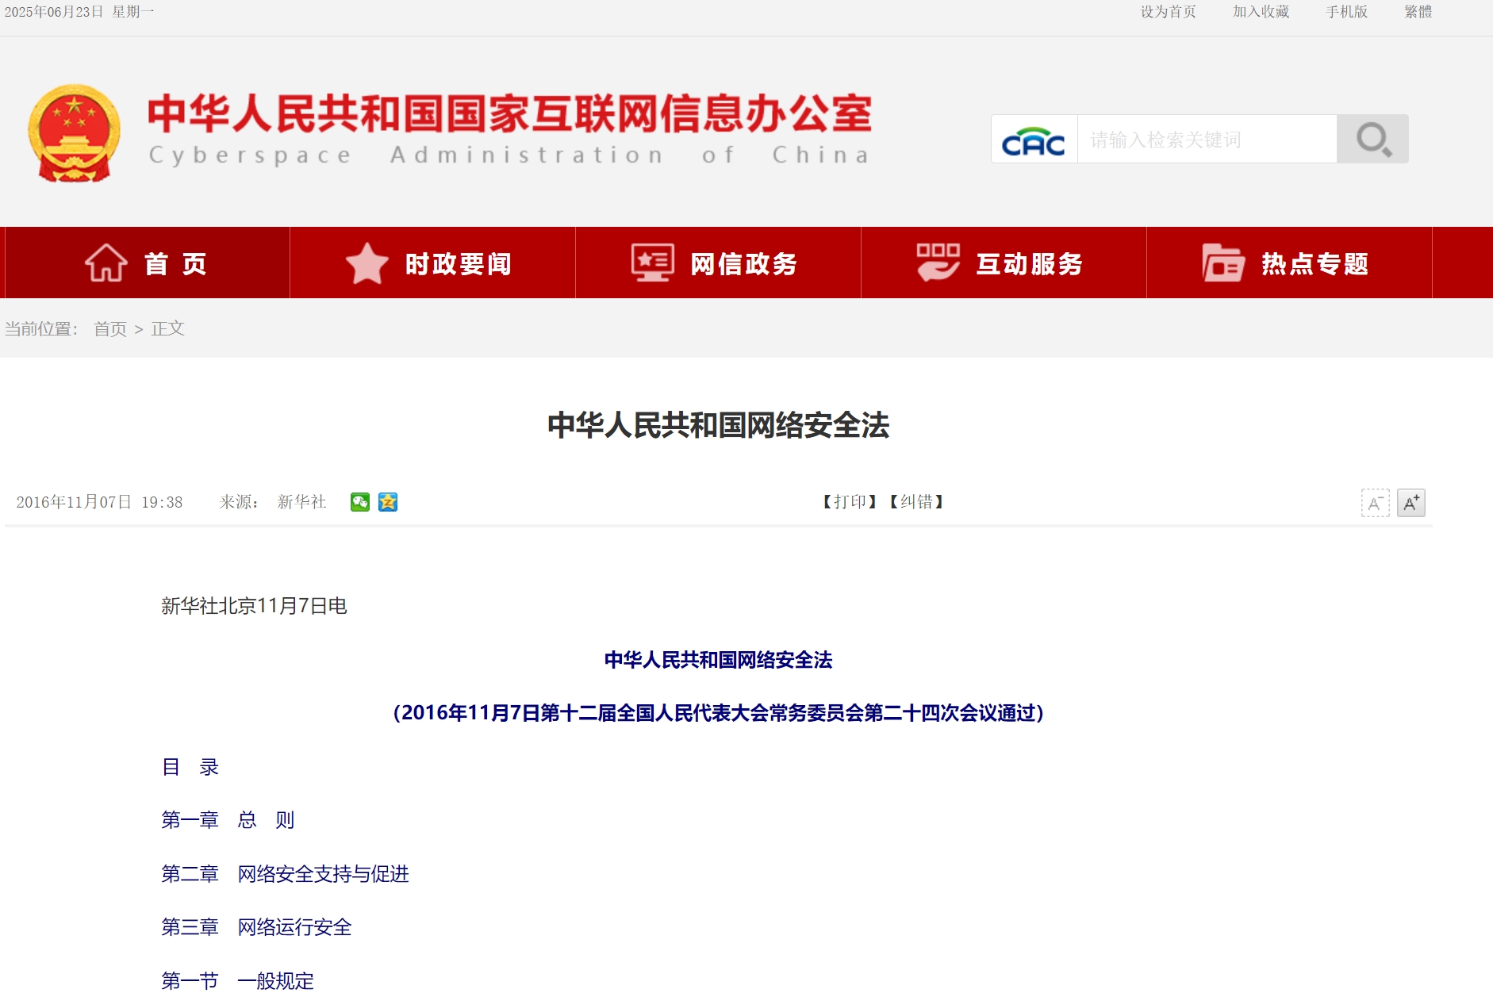The height and width of the screenshot is (993, 1493).
Task: Decrease font size with A- icon
Action: point(1375,503)
